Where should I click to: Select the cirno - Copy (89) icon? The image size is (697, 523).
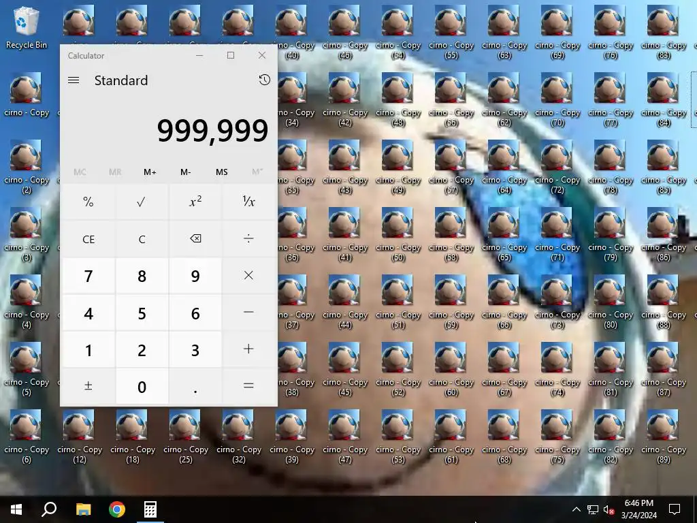tap(663, 437)
